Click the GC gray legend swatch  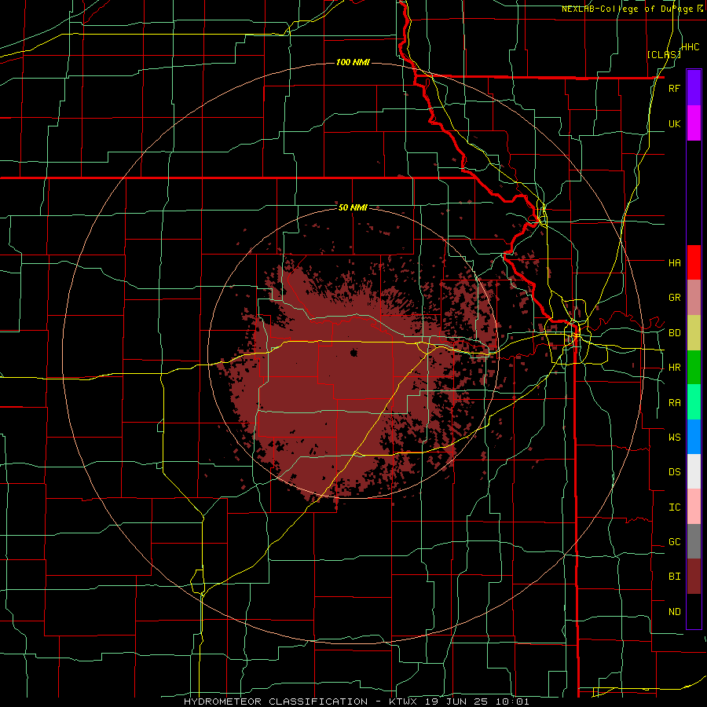(x=694, y=541)
